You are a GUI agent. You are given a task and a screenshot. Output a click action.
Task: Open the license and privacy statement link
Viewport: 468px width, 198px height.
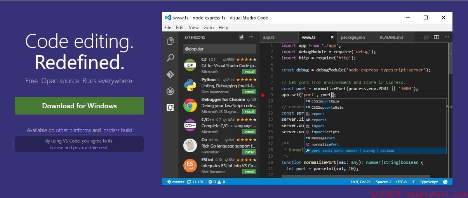pyautogui.click(x=79, y=148)
